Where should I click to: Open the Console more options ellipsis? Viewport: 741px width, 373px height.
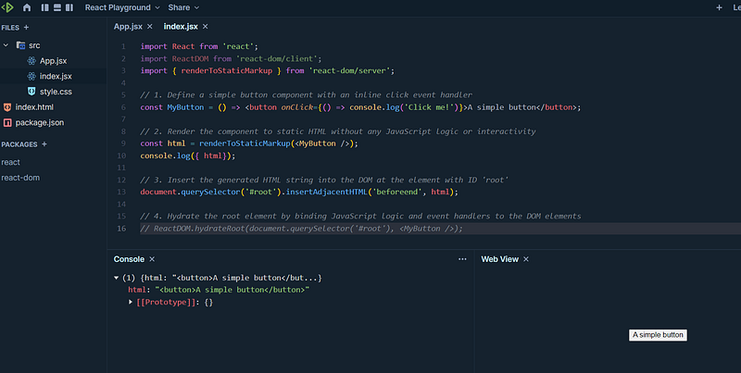point(462,259)
